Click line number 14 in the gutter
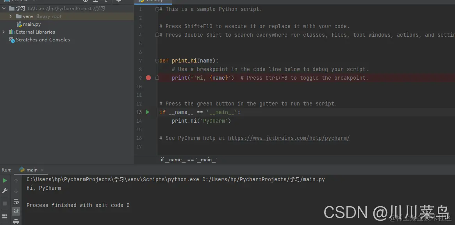The width and height of the screenshot is (455, 225). (x=139, y=121)
